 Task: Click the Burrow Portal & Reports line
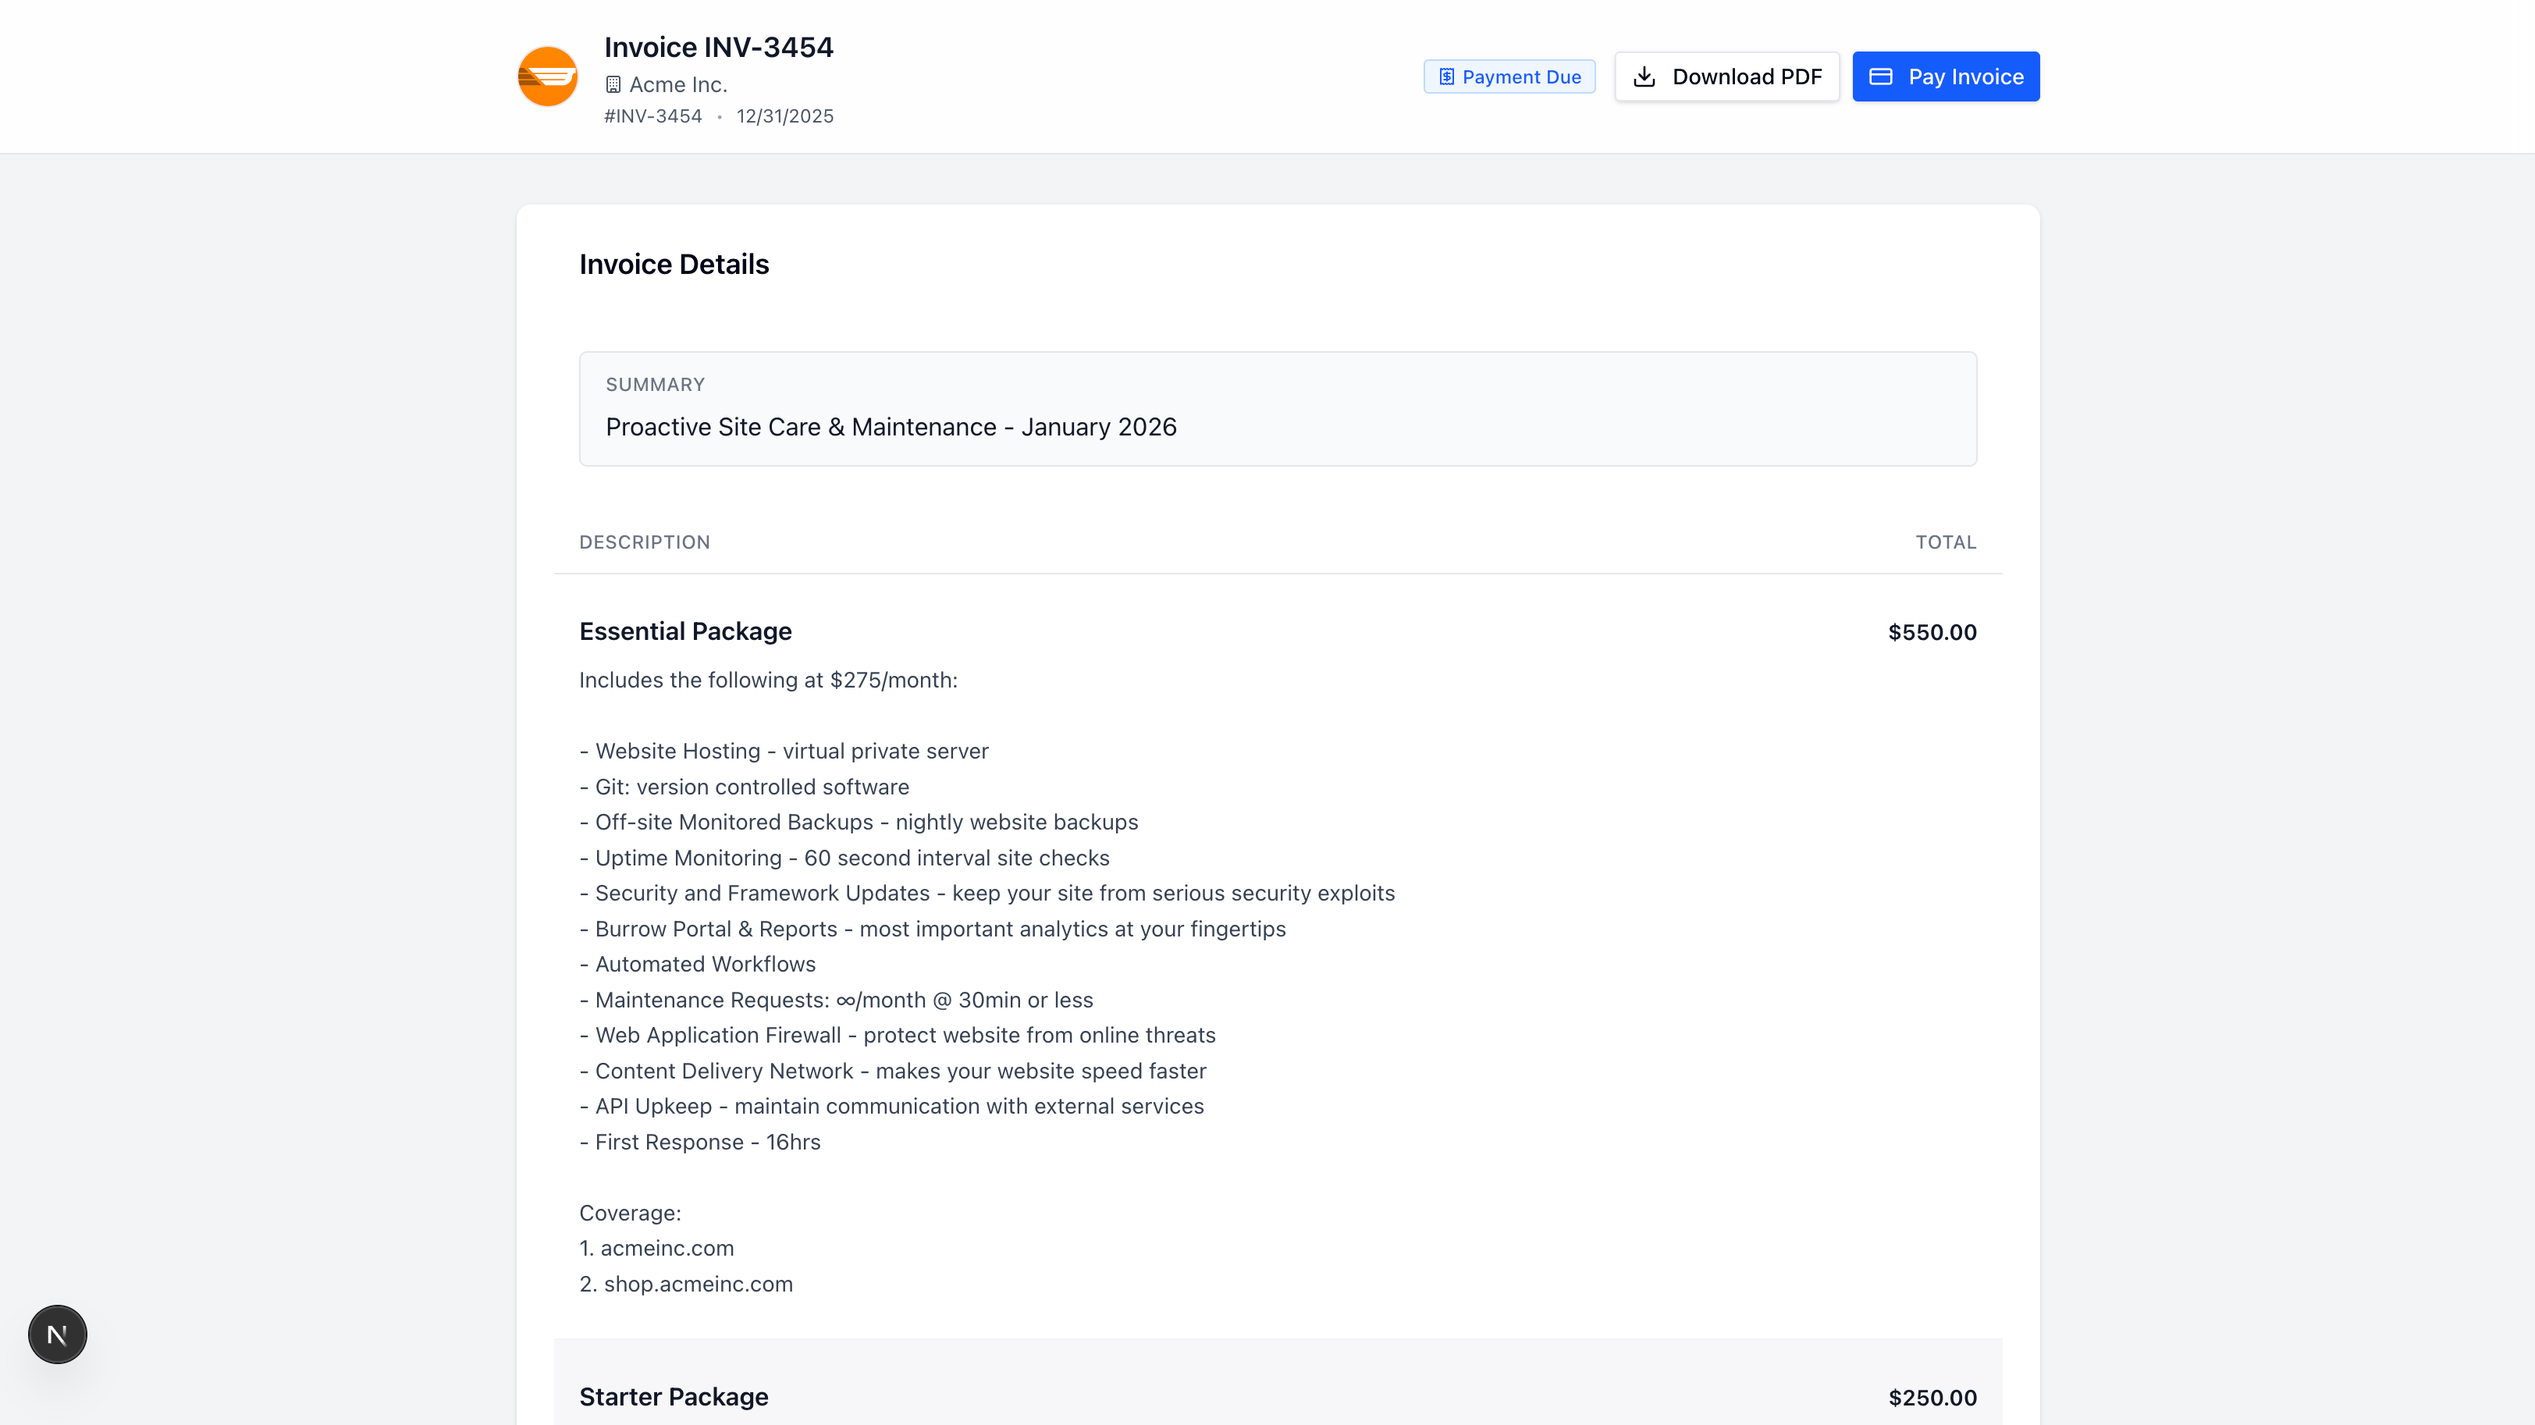[933, 929]
